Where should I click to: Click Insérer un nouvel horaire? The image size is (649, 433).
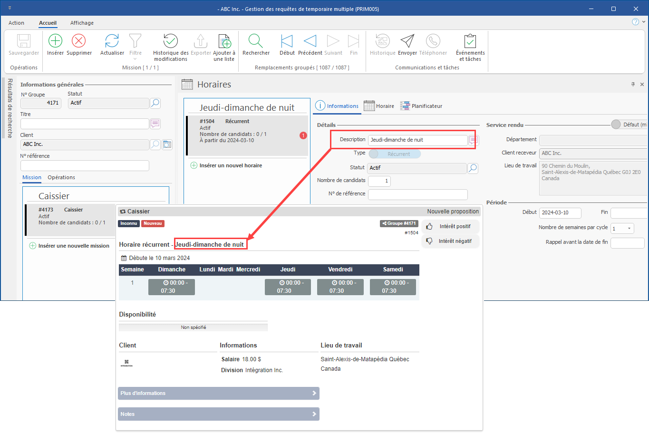[x=230, y=165]
